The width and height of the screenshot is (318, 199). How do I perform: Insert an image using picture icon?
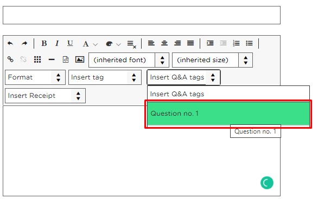tap(80, 59)
